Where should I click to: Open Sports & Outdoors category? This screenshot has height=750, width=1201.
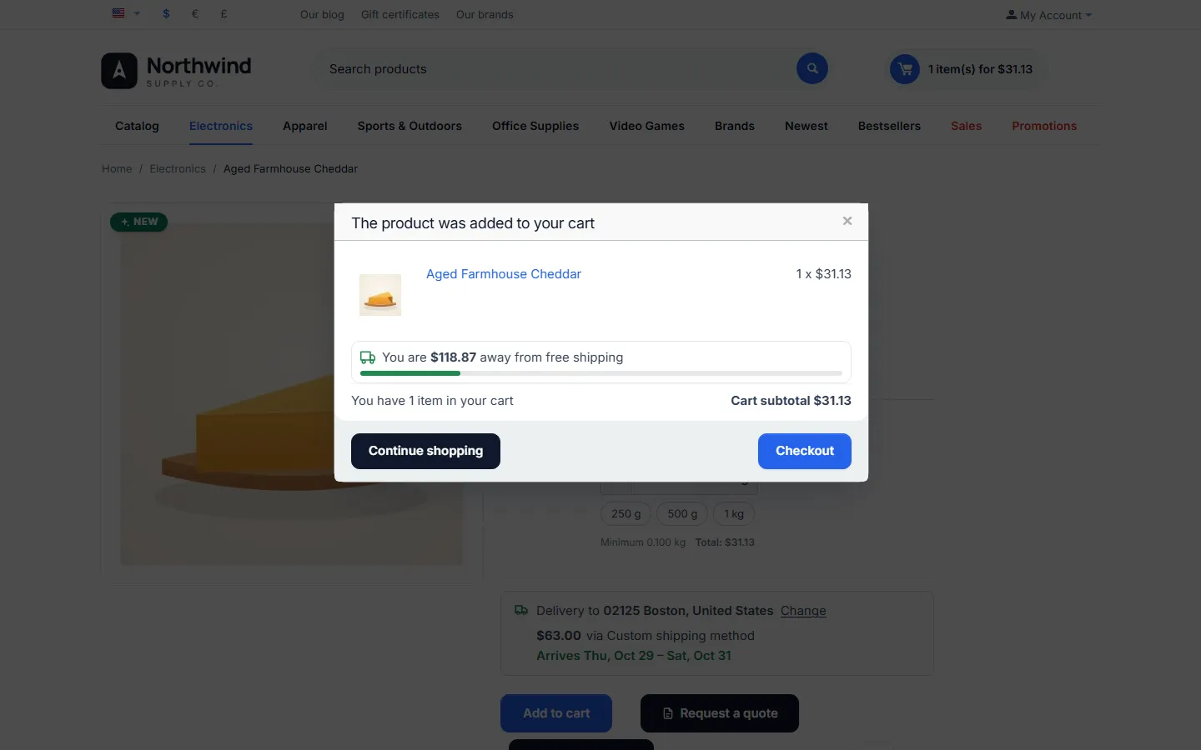pos(410,126)
